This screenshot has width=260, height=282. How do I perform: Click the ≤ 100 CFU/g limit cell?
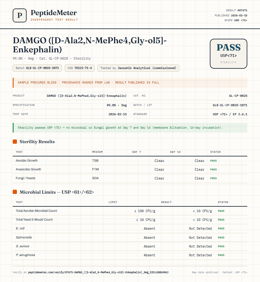(x=145, y=211)
